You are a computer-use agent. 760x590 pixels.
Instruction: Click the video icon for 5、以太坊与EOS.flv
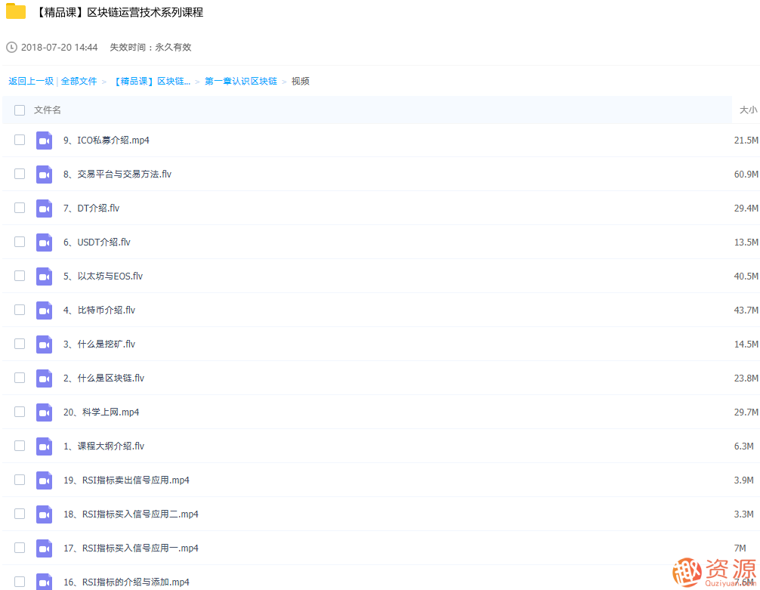point(44,276)
